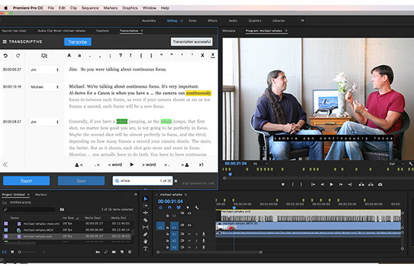The width and height of the screenshot is (414, 266).
Task: Click Add Marker in Program monitor
Action: click(x=283, y=185)
